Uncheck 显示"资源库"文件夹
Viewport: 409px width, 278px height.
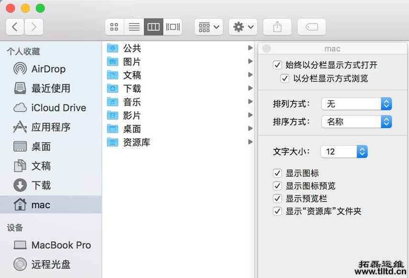pyautogui.click(x=277, y=211)
